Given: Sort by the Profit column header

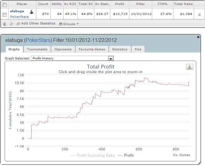Looking at the screenshot, I should pyautogui.click(x=119, y=4).
